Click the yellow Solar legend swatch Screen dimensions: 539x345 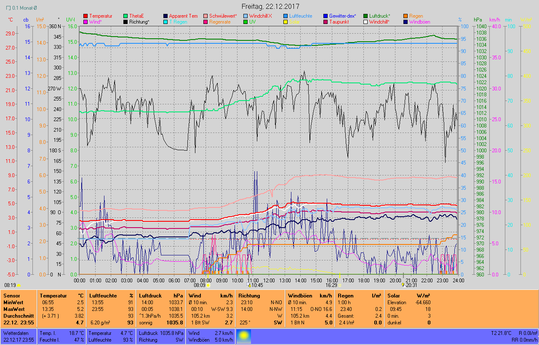point(286,22)
